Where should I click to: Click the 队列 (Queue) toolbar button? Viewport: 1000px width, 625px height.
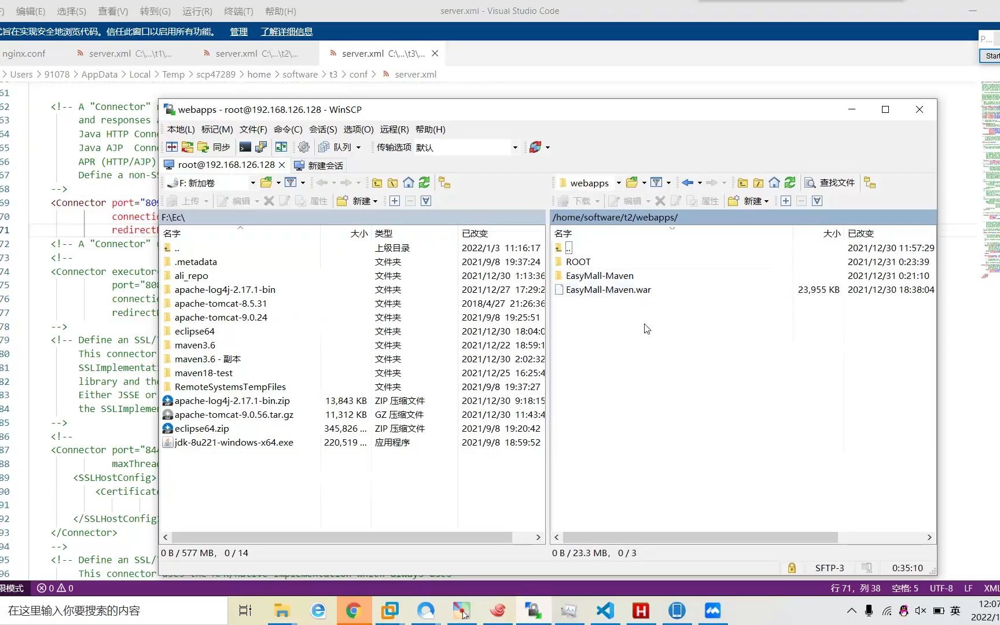pos(335,147)
